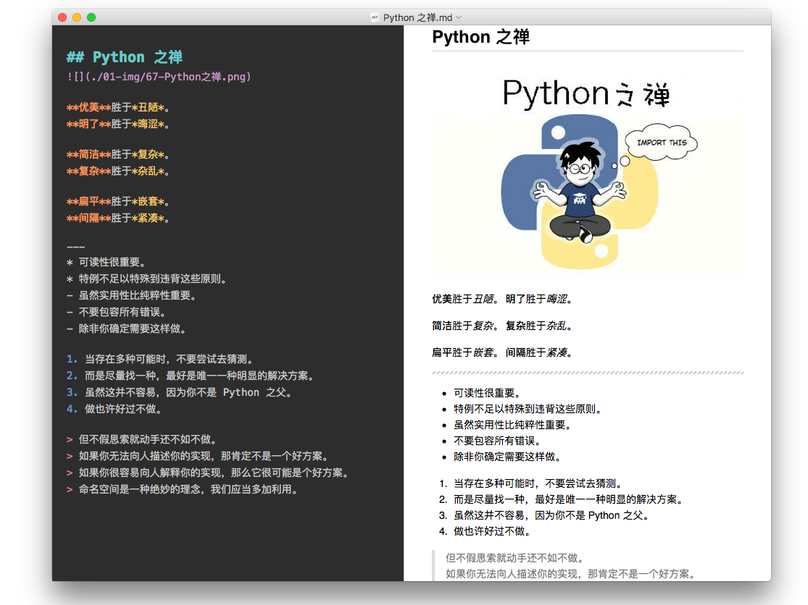Click preview text '复杂胜于杂乱。'
The height and width of the screenshot is (605, 808).
[539, 326]
